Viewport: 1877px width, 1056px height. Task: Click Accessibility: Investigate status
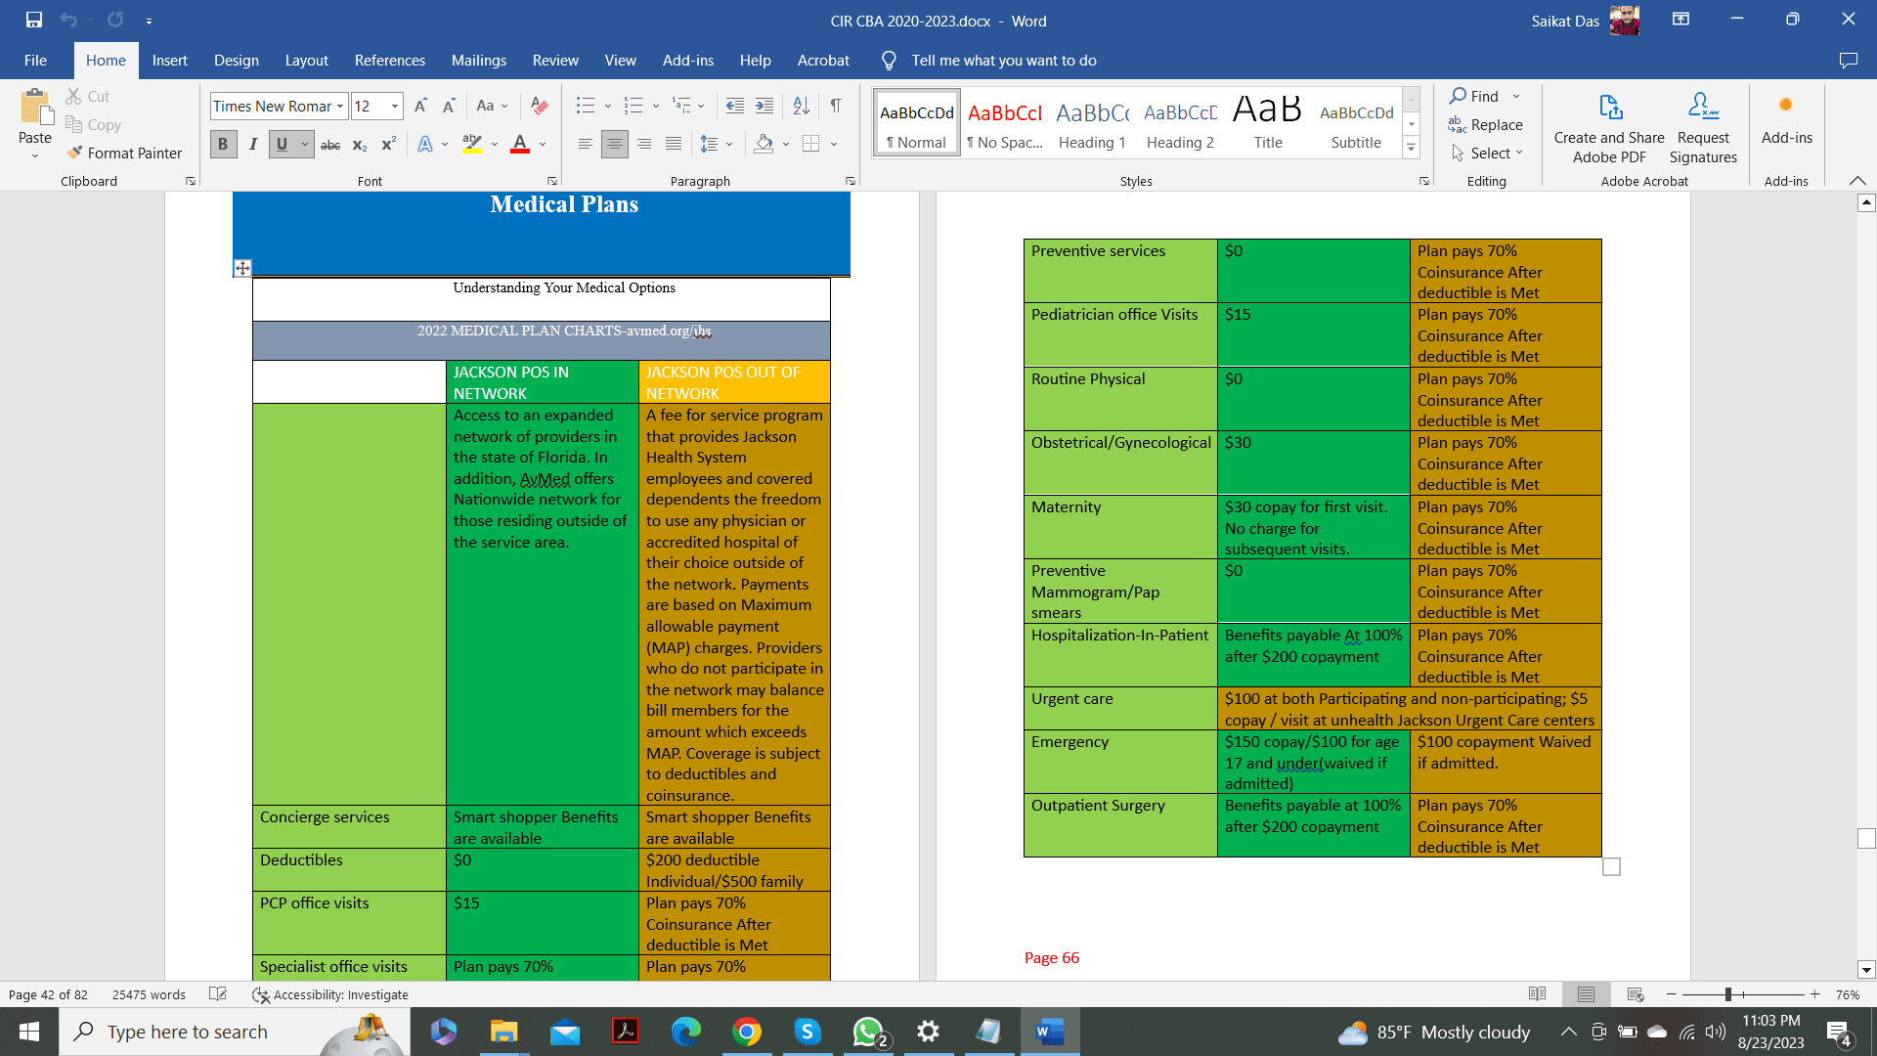tap(330, 994)
